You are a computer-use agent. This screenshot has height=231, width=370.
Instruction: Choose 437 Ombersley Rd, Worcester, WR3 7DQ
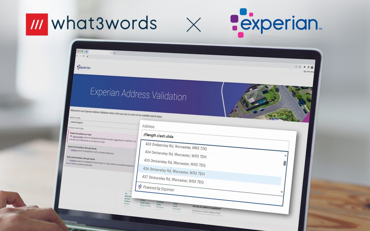[173, 180]
